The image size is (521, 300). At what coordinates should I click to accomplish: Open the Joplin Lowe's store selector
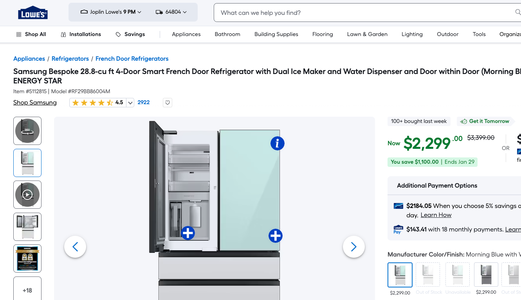coord(111,12)
